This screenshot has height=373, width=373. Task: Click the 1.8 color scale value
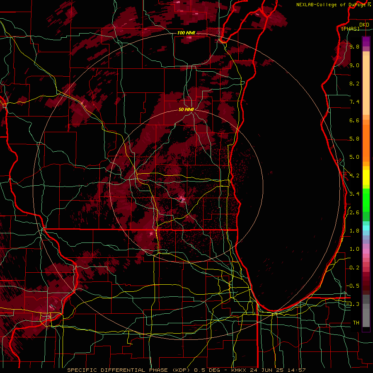(x=354, y=231)
